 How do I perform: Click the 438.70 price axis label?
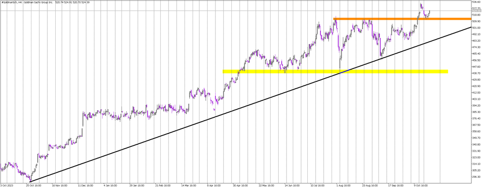click(x=477, y=73)
